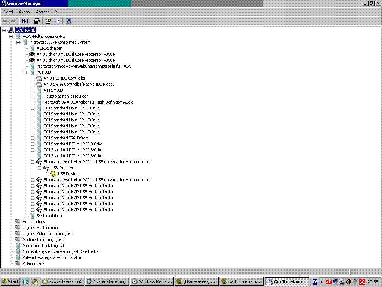Click the red Avira umbrella tray icon
382x287 pixels.
point(362,282)
